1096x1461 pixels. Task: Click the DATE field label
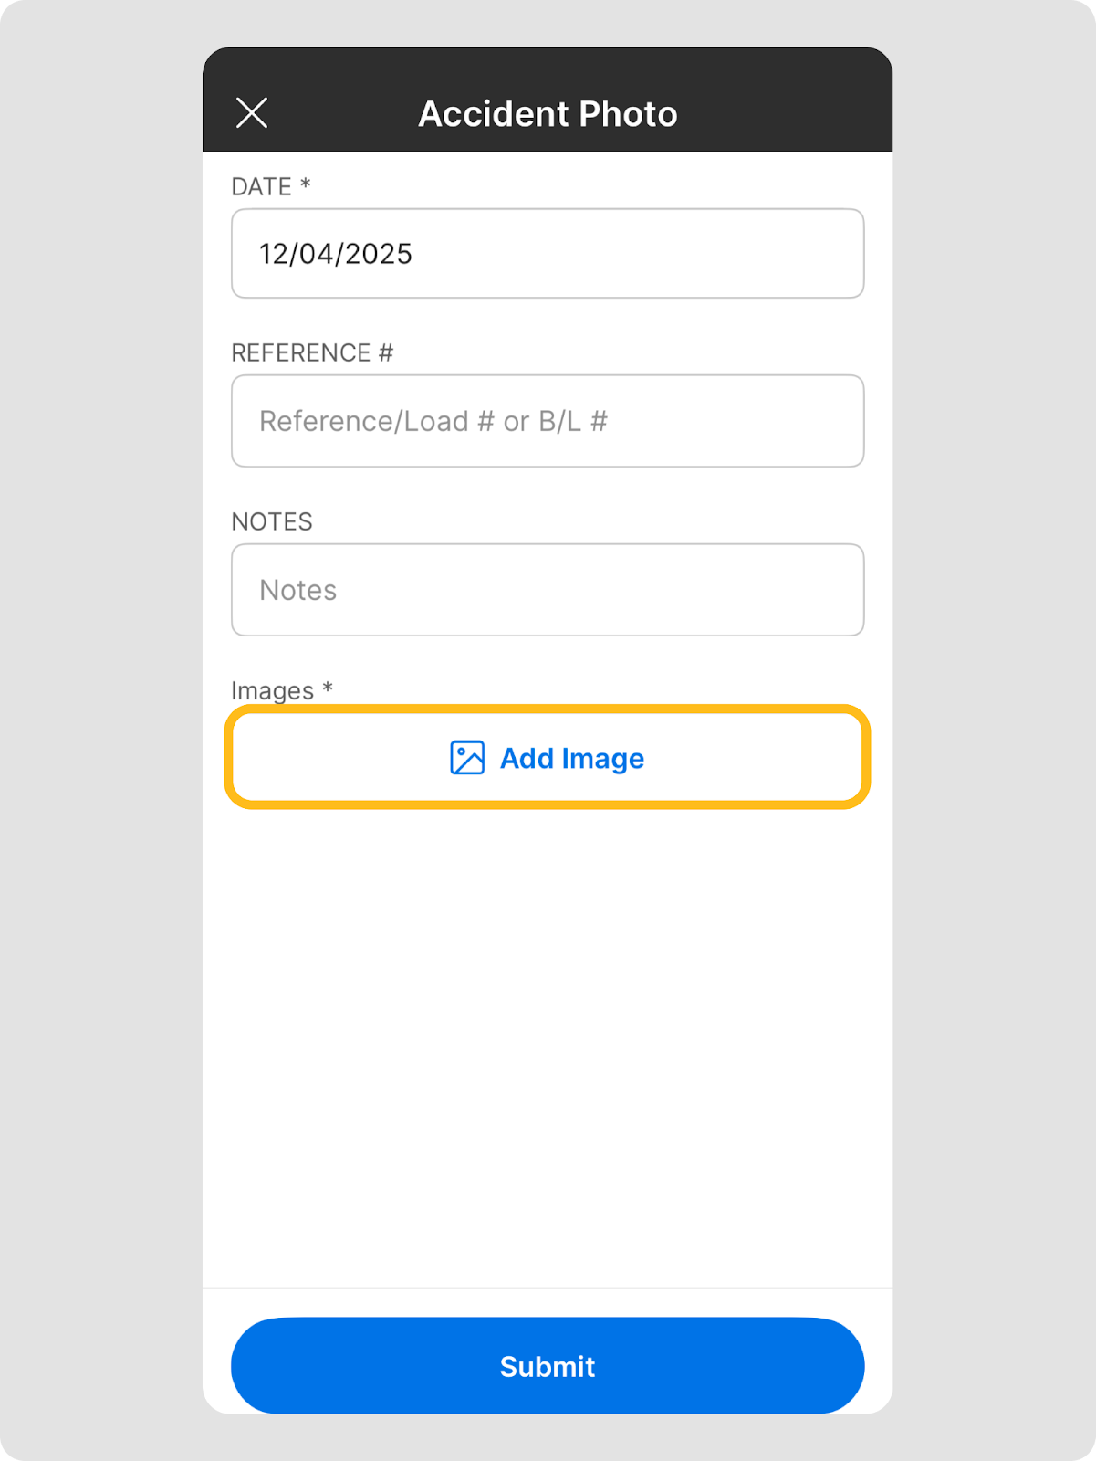point(261,187)
